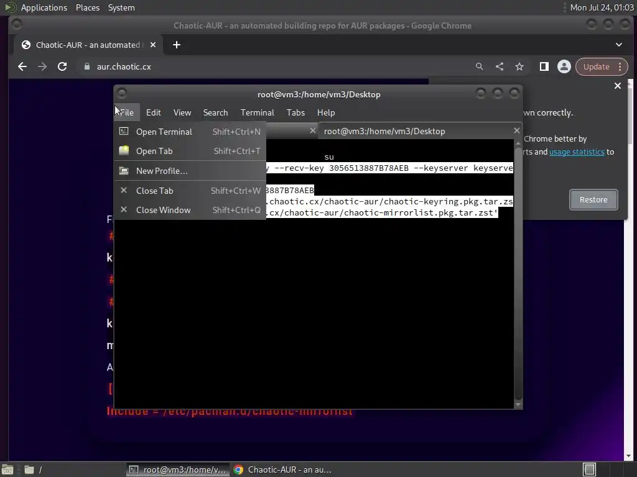Click Chrome window menu button icon
This screenshot has width=637, height=477.
click(x=17, y=25)
